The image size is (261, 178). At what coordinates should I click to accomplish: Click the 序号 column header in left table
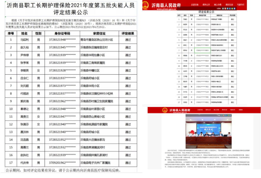click(11, 33)
